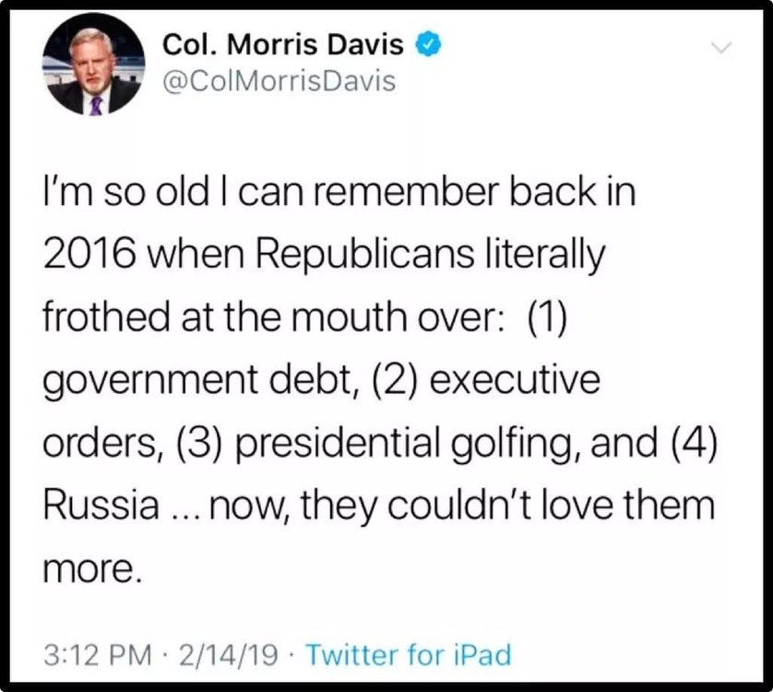Click the 2/14/19 tweet date

click(x=229, y=655)
